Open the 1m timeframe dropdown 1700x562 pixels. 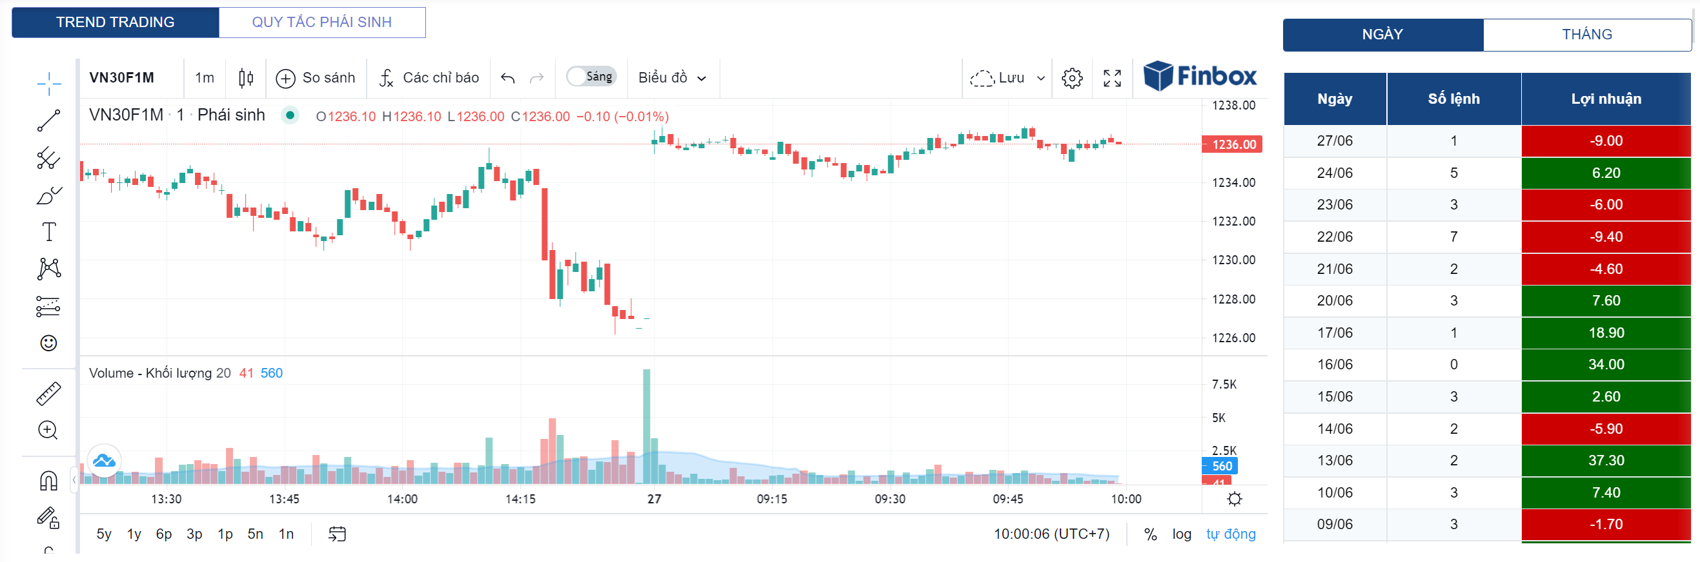[x=205, y=78]
